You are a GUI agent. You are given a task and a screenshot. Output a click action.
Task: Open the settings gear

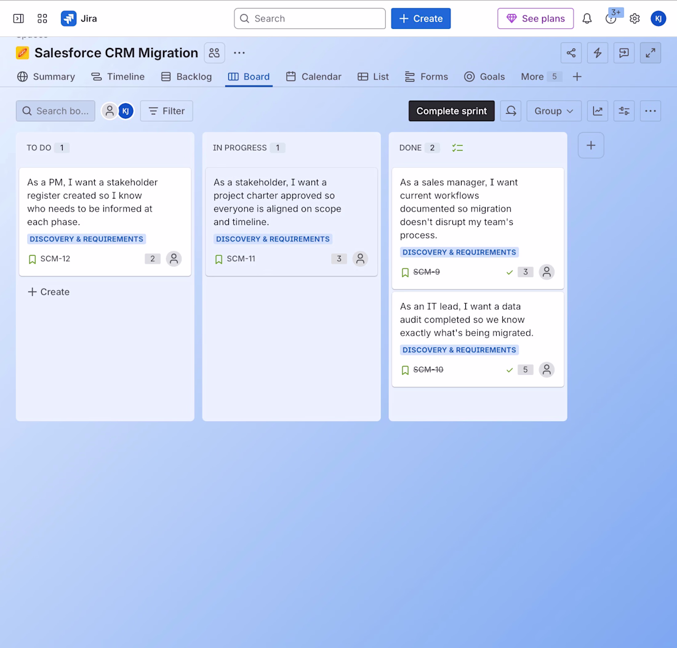(x=635, y=18)
